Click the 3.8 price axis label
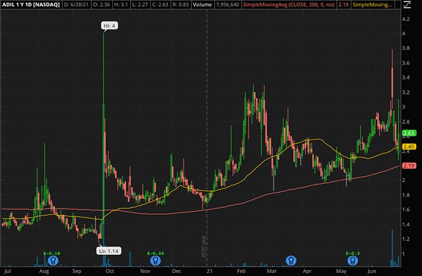 (x=406, y=48)
